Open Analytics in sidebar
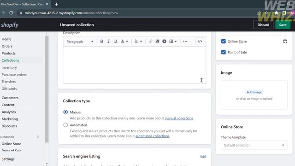The height and width of the screenshot is (166, 295). coord(9,112)
